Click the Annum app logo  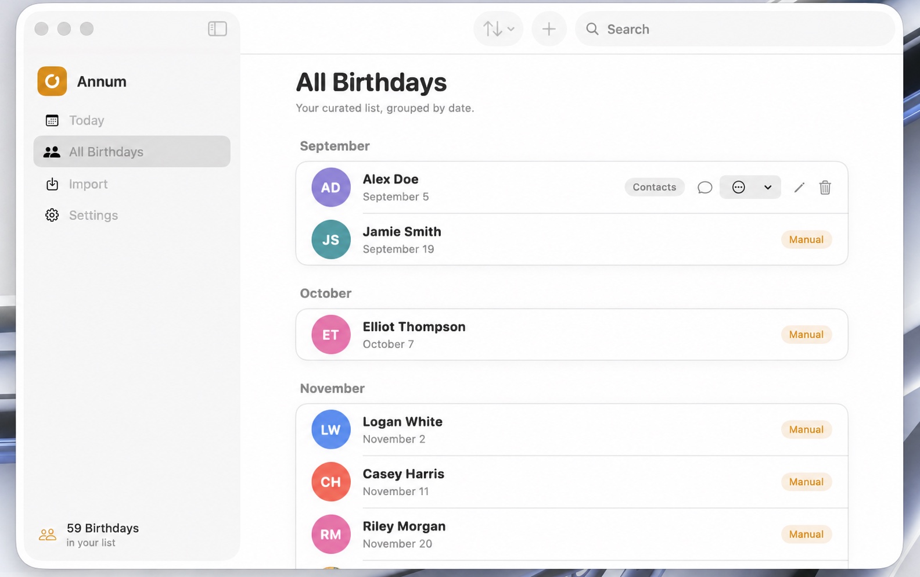tap(52, 81)
